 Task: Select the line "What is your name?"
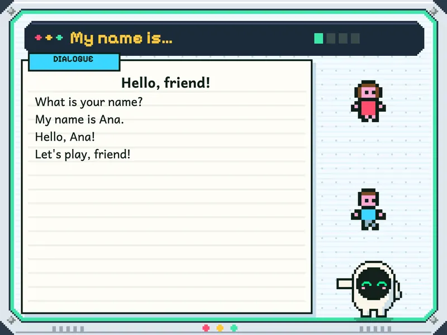click(89, 102)
